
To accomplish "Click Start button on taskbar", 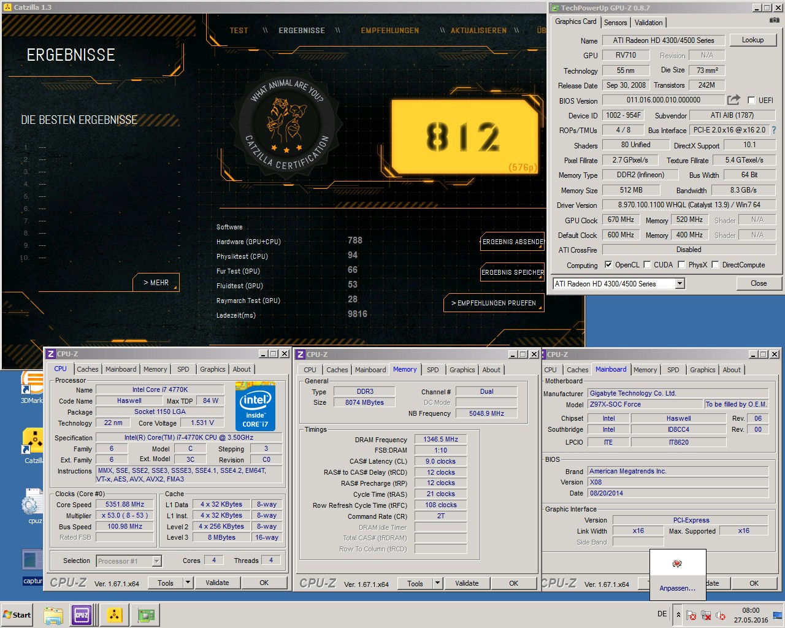I will (18, 615).
